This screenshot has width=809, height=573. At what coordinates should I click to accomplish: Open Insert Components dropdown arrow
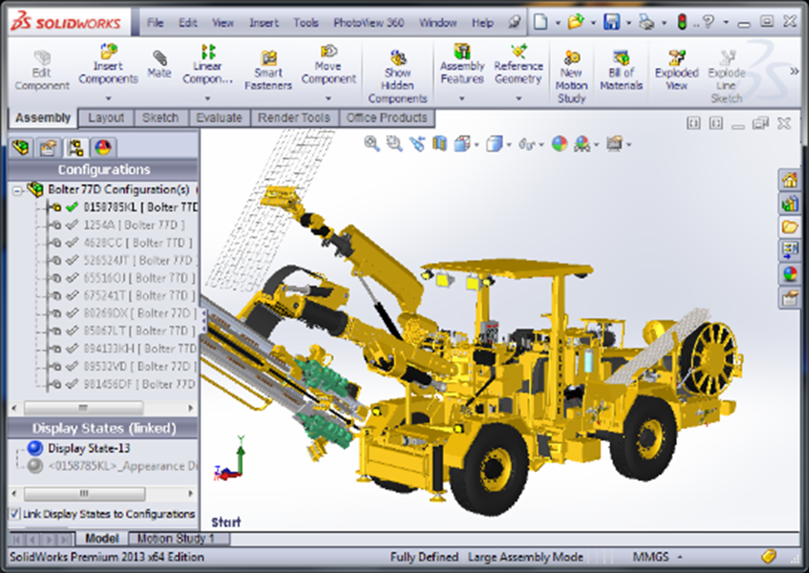tap(108, 98)
